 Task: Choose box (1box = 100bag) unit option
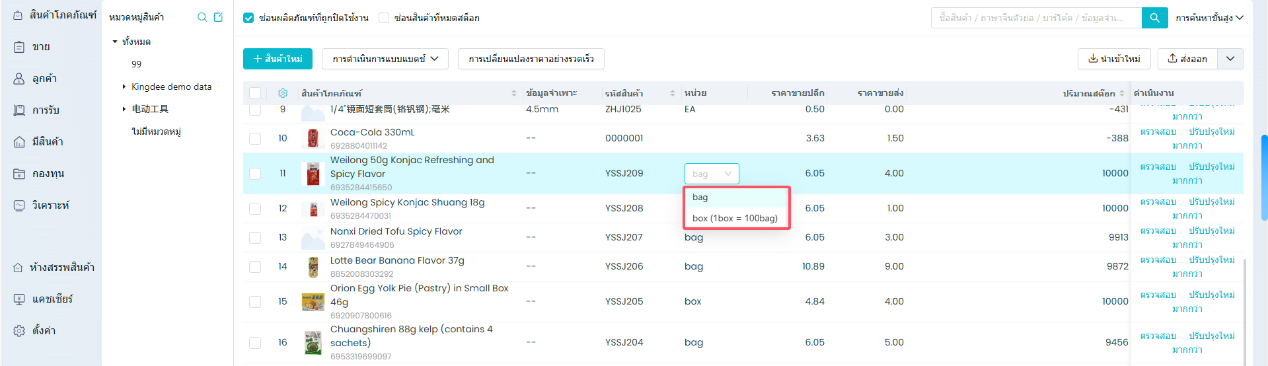[x=735, y=218]
